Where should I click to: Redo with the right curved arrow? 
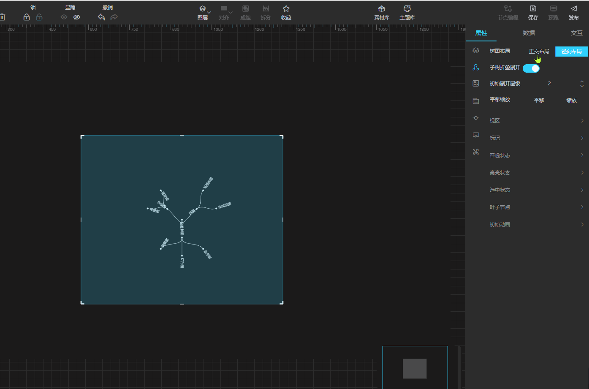click(x=114, y=17)
